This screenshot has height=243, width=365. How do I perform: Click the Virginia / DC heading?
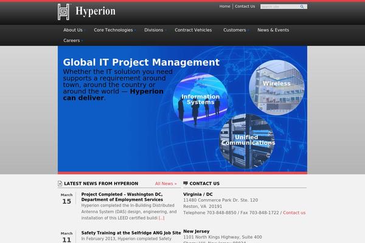(x=198, y=194)
